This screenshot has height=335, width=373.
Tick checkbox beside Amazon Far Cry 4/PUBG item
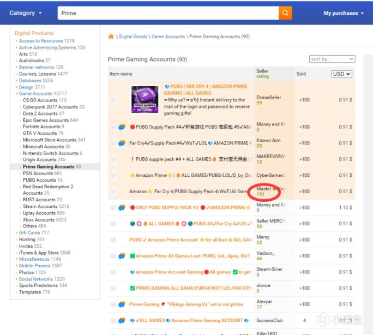click(x=113, y=192)
